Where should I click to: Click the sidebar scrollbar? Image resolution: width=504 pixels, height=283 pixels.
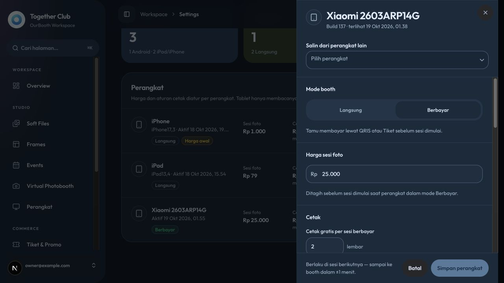click(96, 114)
